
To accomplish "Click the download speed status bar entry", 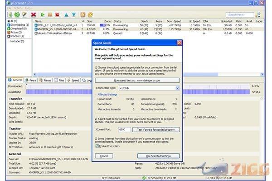I will [x=162, y=178].
